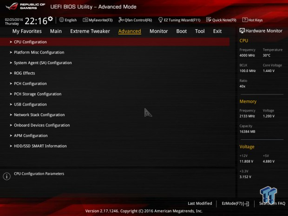
Task: Open MyFavorite(F3)
Action: point(101,20)
